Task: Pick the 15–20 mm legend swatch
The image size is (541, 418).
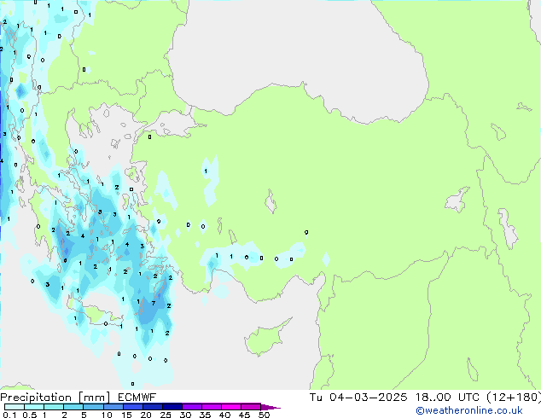Action: click(133, 407)
